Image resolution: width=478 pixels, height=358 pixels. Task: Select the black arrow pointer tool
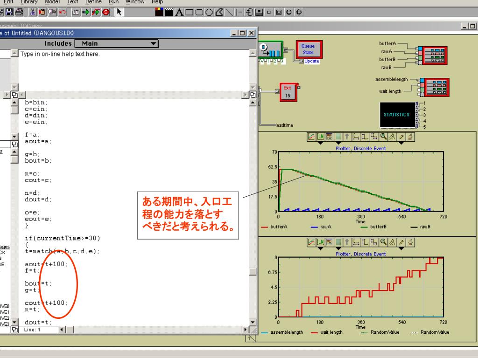pos(119,12)
